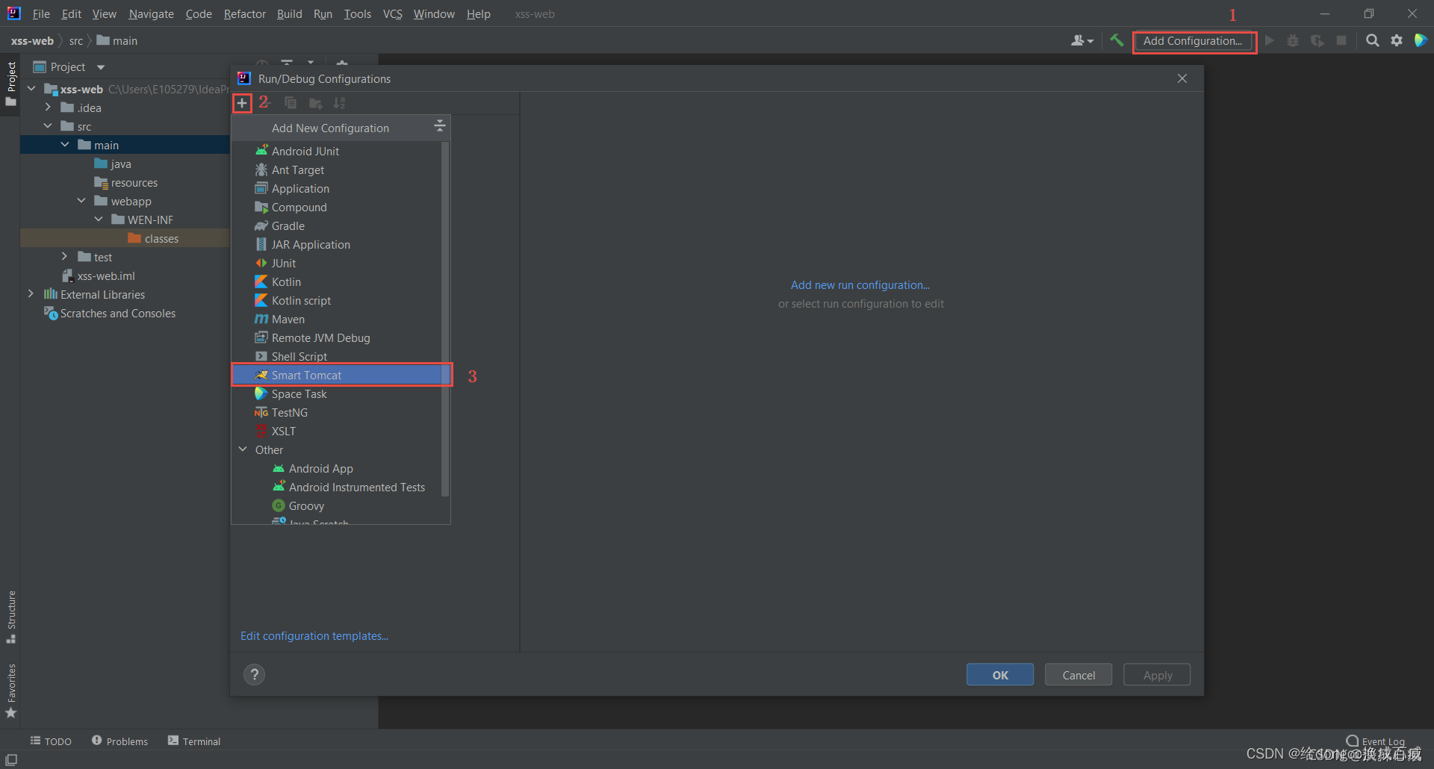Collapse the WEN-INF folder node

[x=99, y=220]
